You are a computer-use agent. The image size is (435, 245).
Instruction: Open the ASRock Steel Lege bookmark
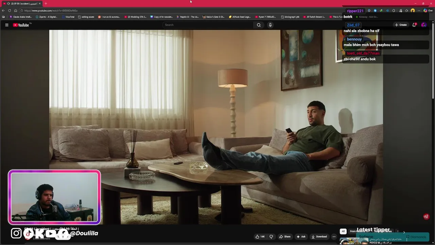(x=240, y=17)
